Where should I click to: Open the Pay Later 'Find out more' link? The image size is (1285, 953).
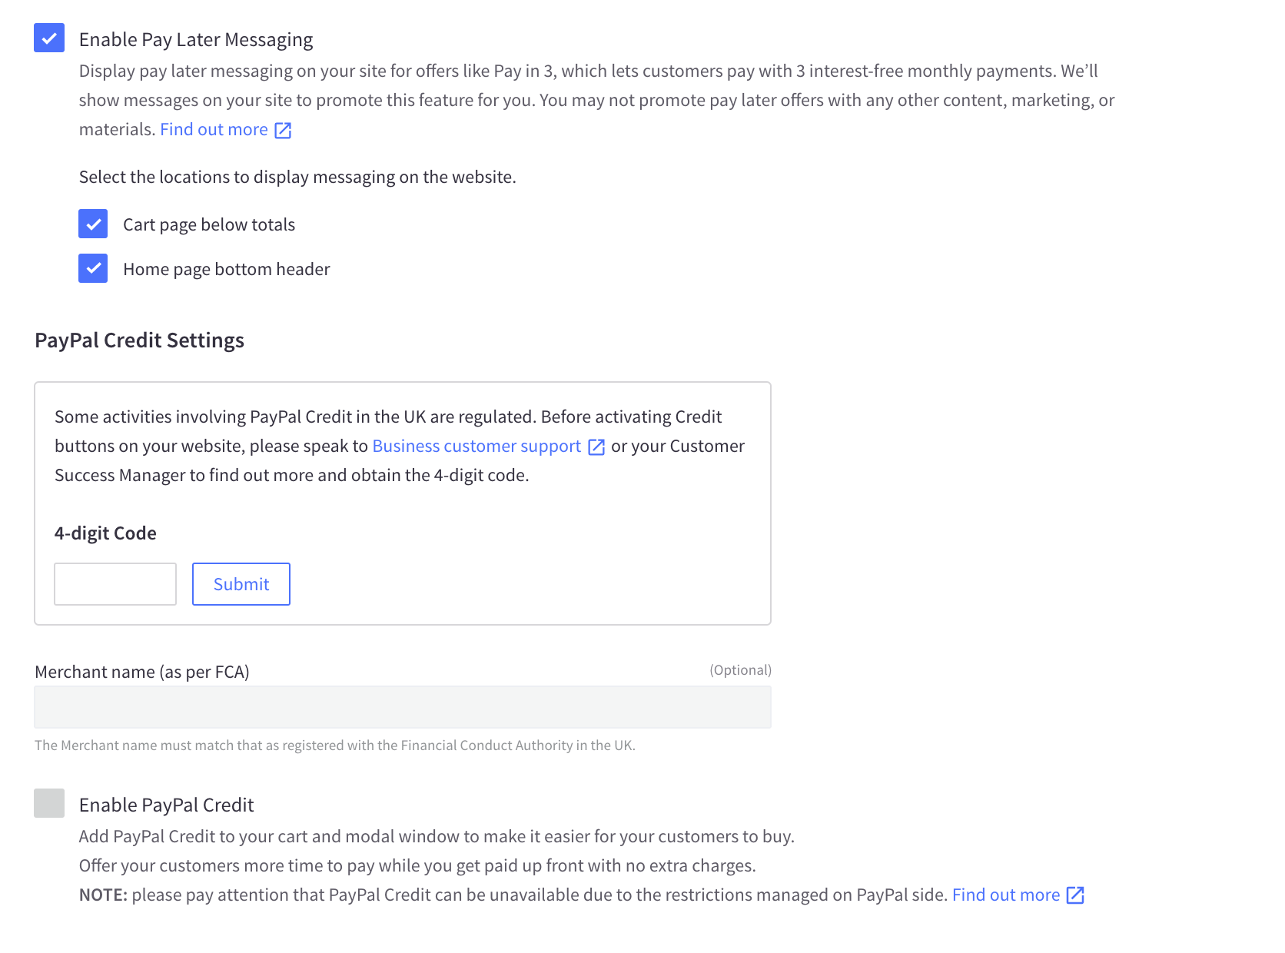click(x=214, y=130)
